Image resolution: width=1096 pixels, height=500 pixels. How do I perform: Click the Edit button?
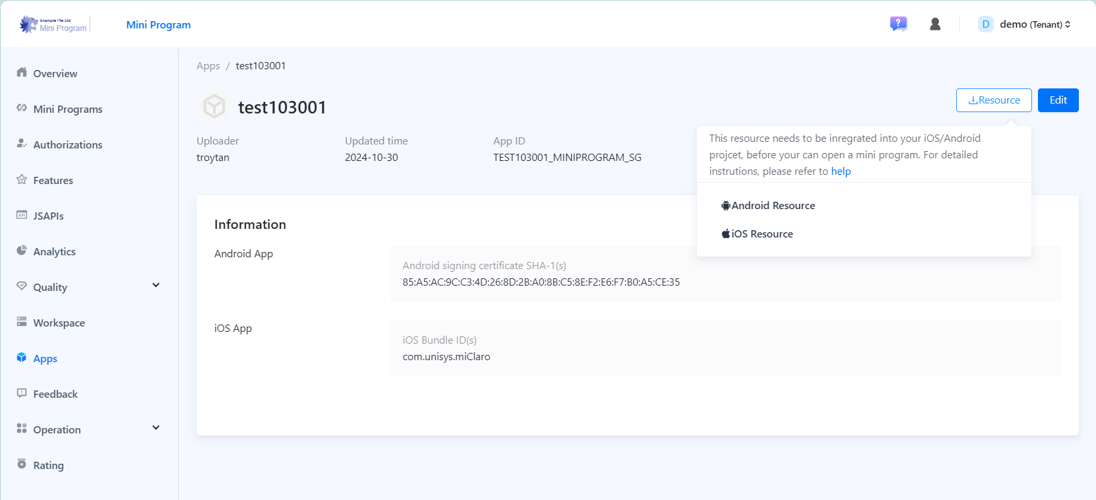[x=1058, y=100]
